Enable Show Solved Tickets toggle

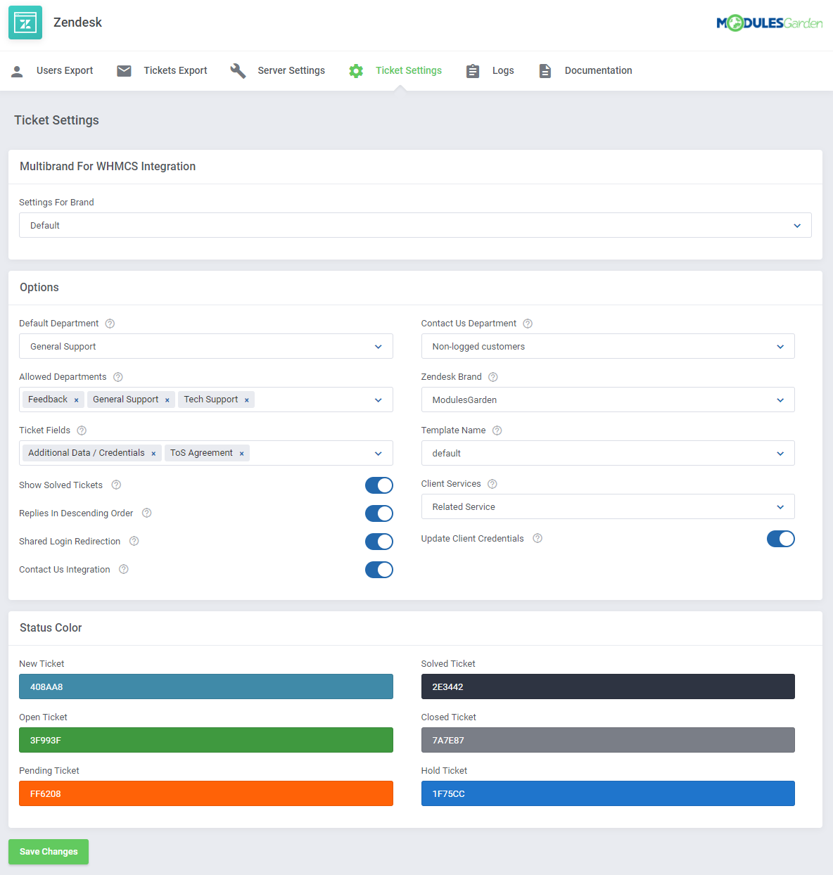379,485
